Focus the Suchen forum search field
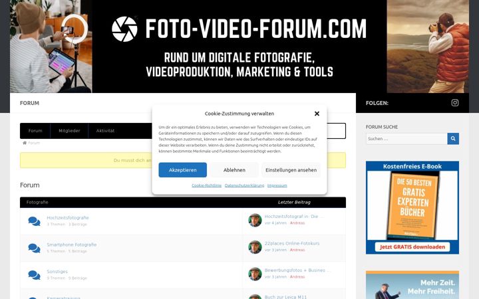The height and width of the screenshot is (299, 479). click(x=406, y=138)
